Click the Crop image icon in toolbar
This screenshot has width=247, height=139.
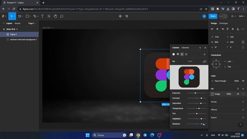click(x=127, y=16)
